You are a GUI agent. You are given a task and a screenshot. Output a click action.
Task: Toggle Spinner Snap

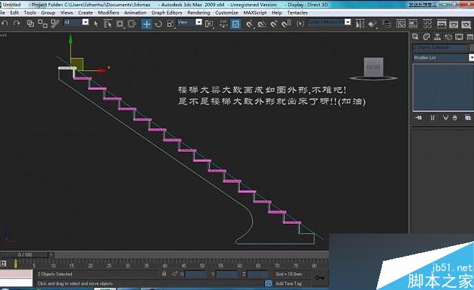click(286, 24)
